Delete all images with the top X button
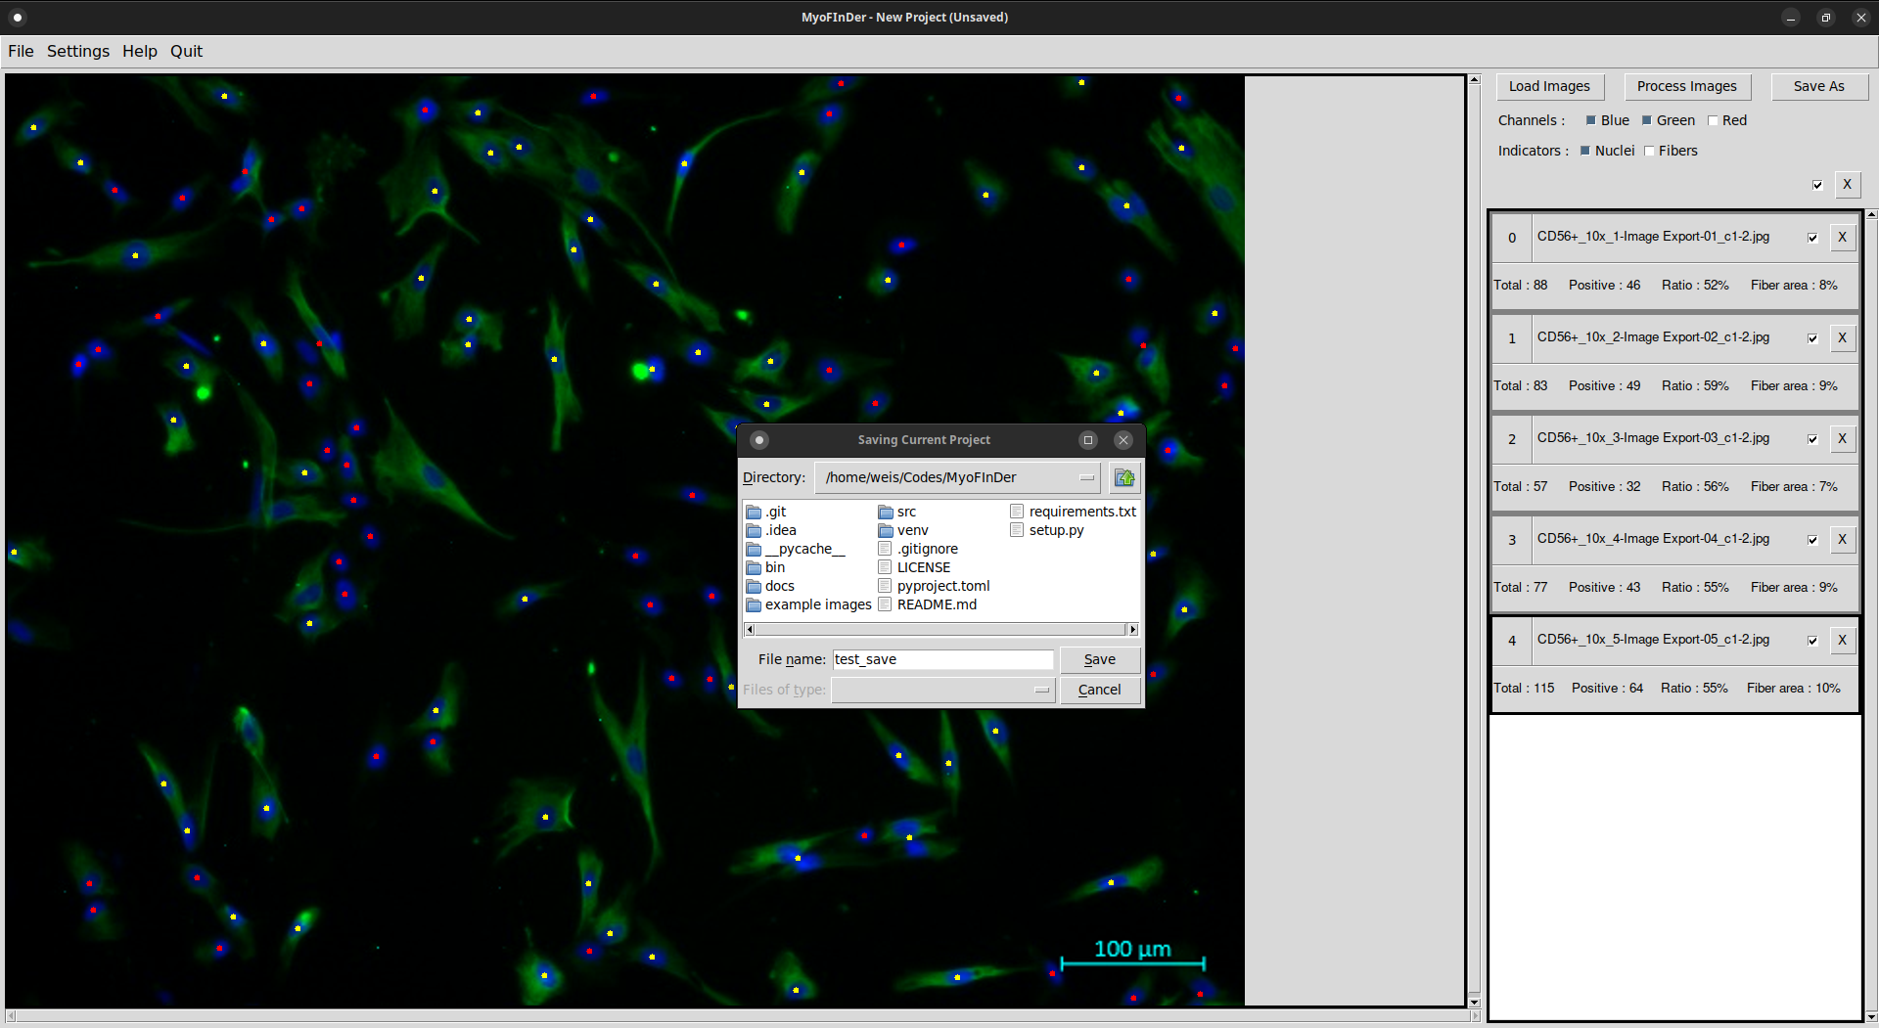 tap(1847, 184)
